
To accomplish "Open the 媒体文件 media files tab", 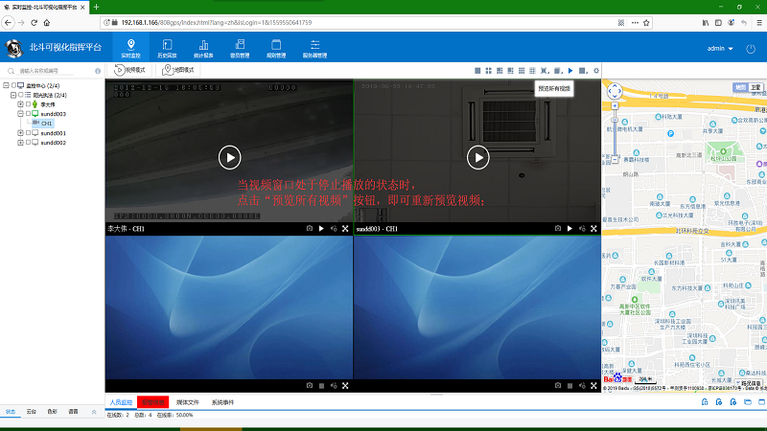I will [188, 402].
